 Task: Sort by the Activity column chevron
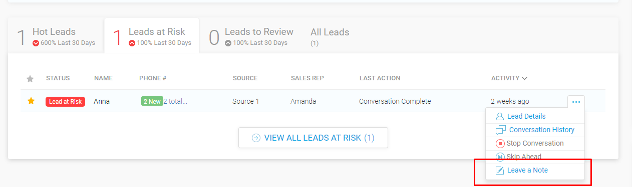click(524, 78)
